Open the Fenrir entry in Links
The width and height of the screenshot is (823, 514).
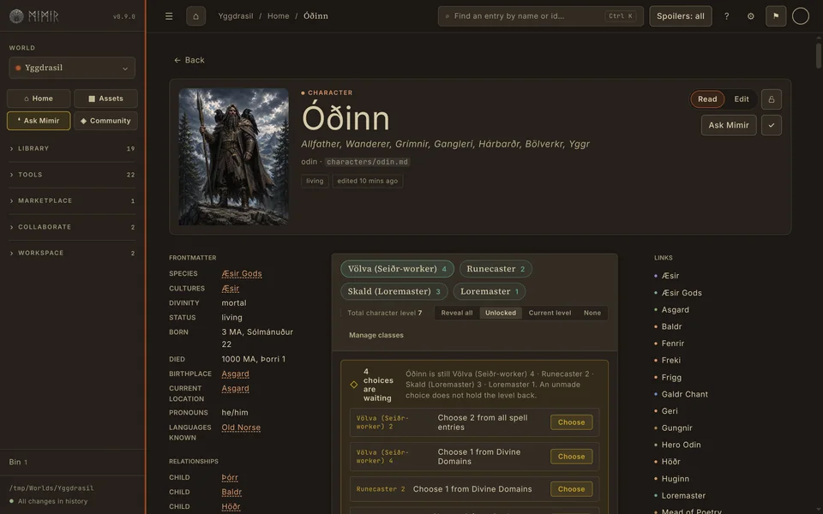coord(672,344)
